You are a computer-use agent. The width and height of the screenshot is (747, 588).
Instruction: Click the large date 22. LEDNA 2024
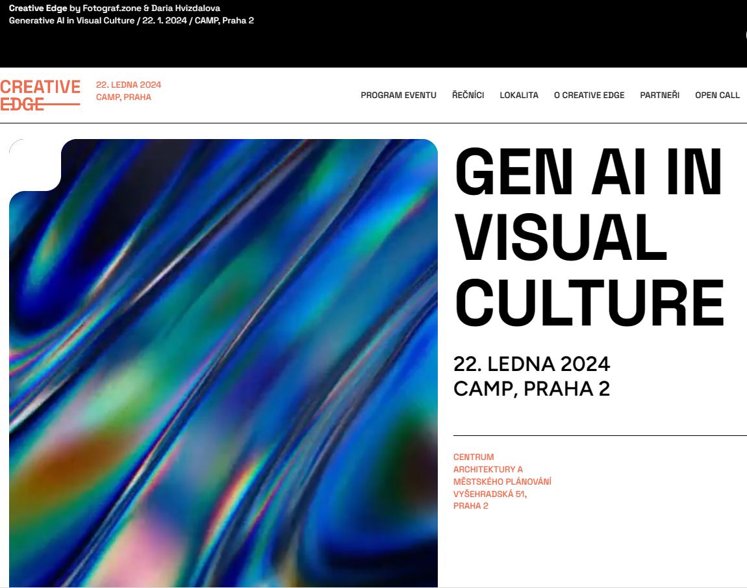531,364
